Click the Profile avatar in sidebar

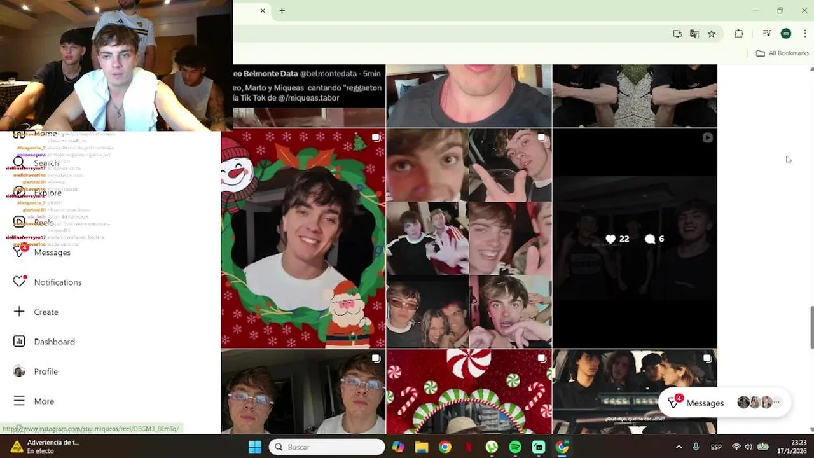point(19,371)
